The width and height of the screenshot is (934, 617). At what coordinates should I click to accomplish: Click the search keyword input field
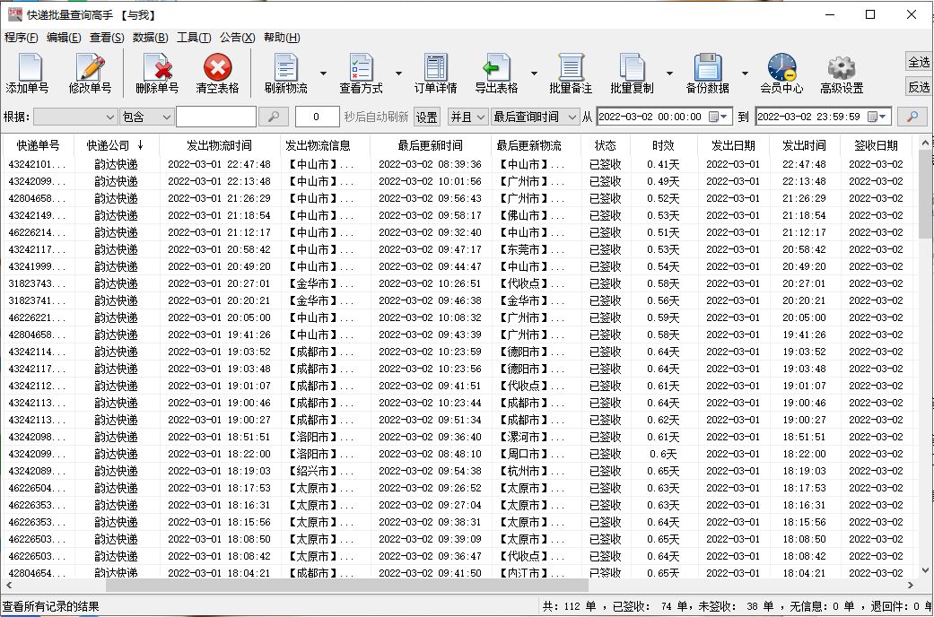coord(216,117)
